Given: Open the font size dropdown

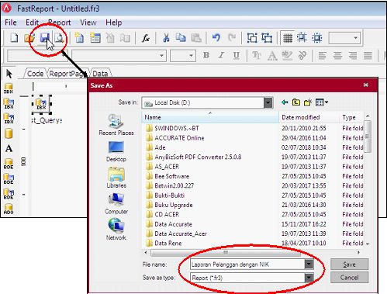Looking at the screenshot, I should tap(191, 56).
